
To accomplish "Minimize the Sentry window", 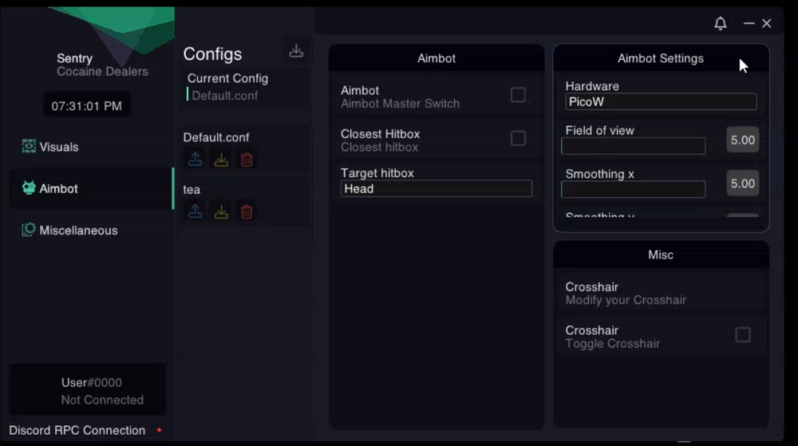I will click(x=749, y=23).
